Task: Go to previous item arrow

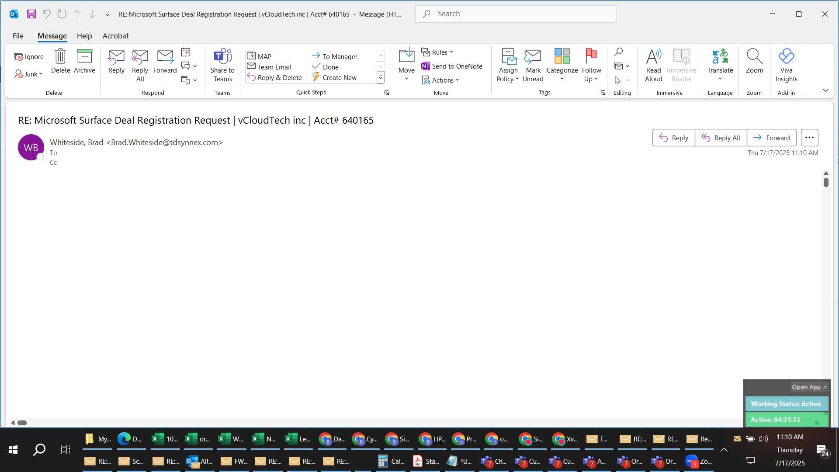Action: point(77,14)
